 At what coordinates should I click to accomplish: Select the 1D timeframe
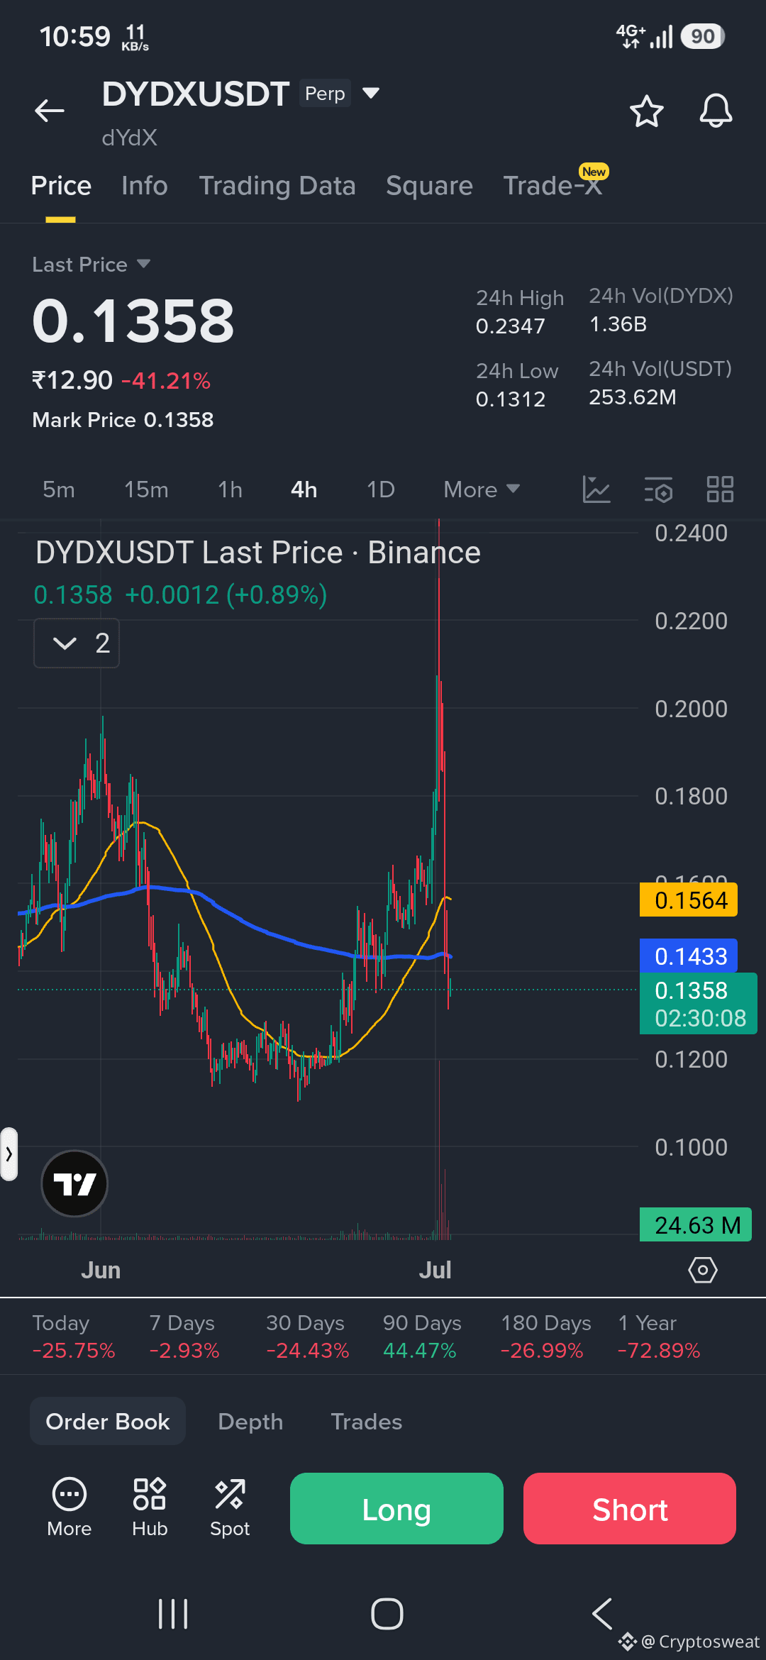click(x=380, y=489)
